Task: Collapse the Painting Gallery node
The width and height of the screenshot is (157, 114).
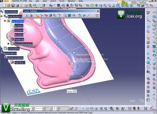Action: [x=4, y=58]
